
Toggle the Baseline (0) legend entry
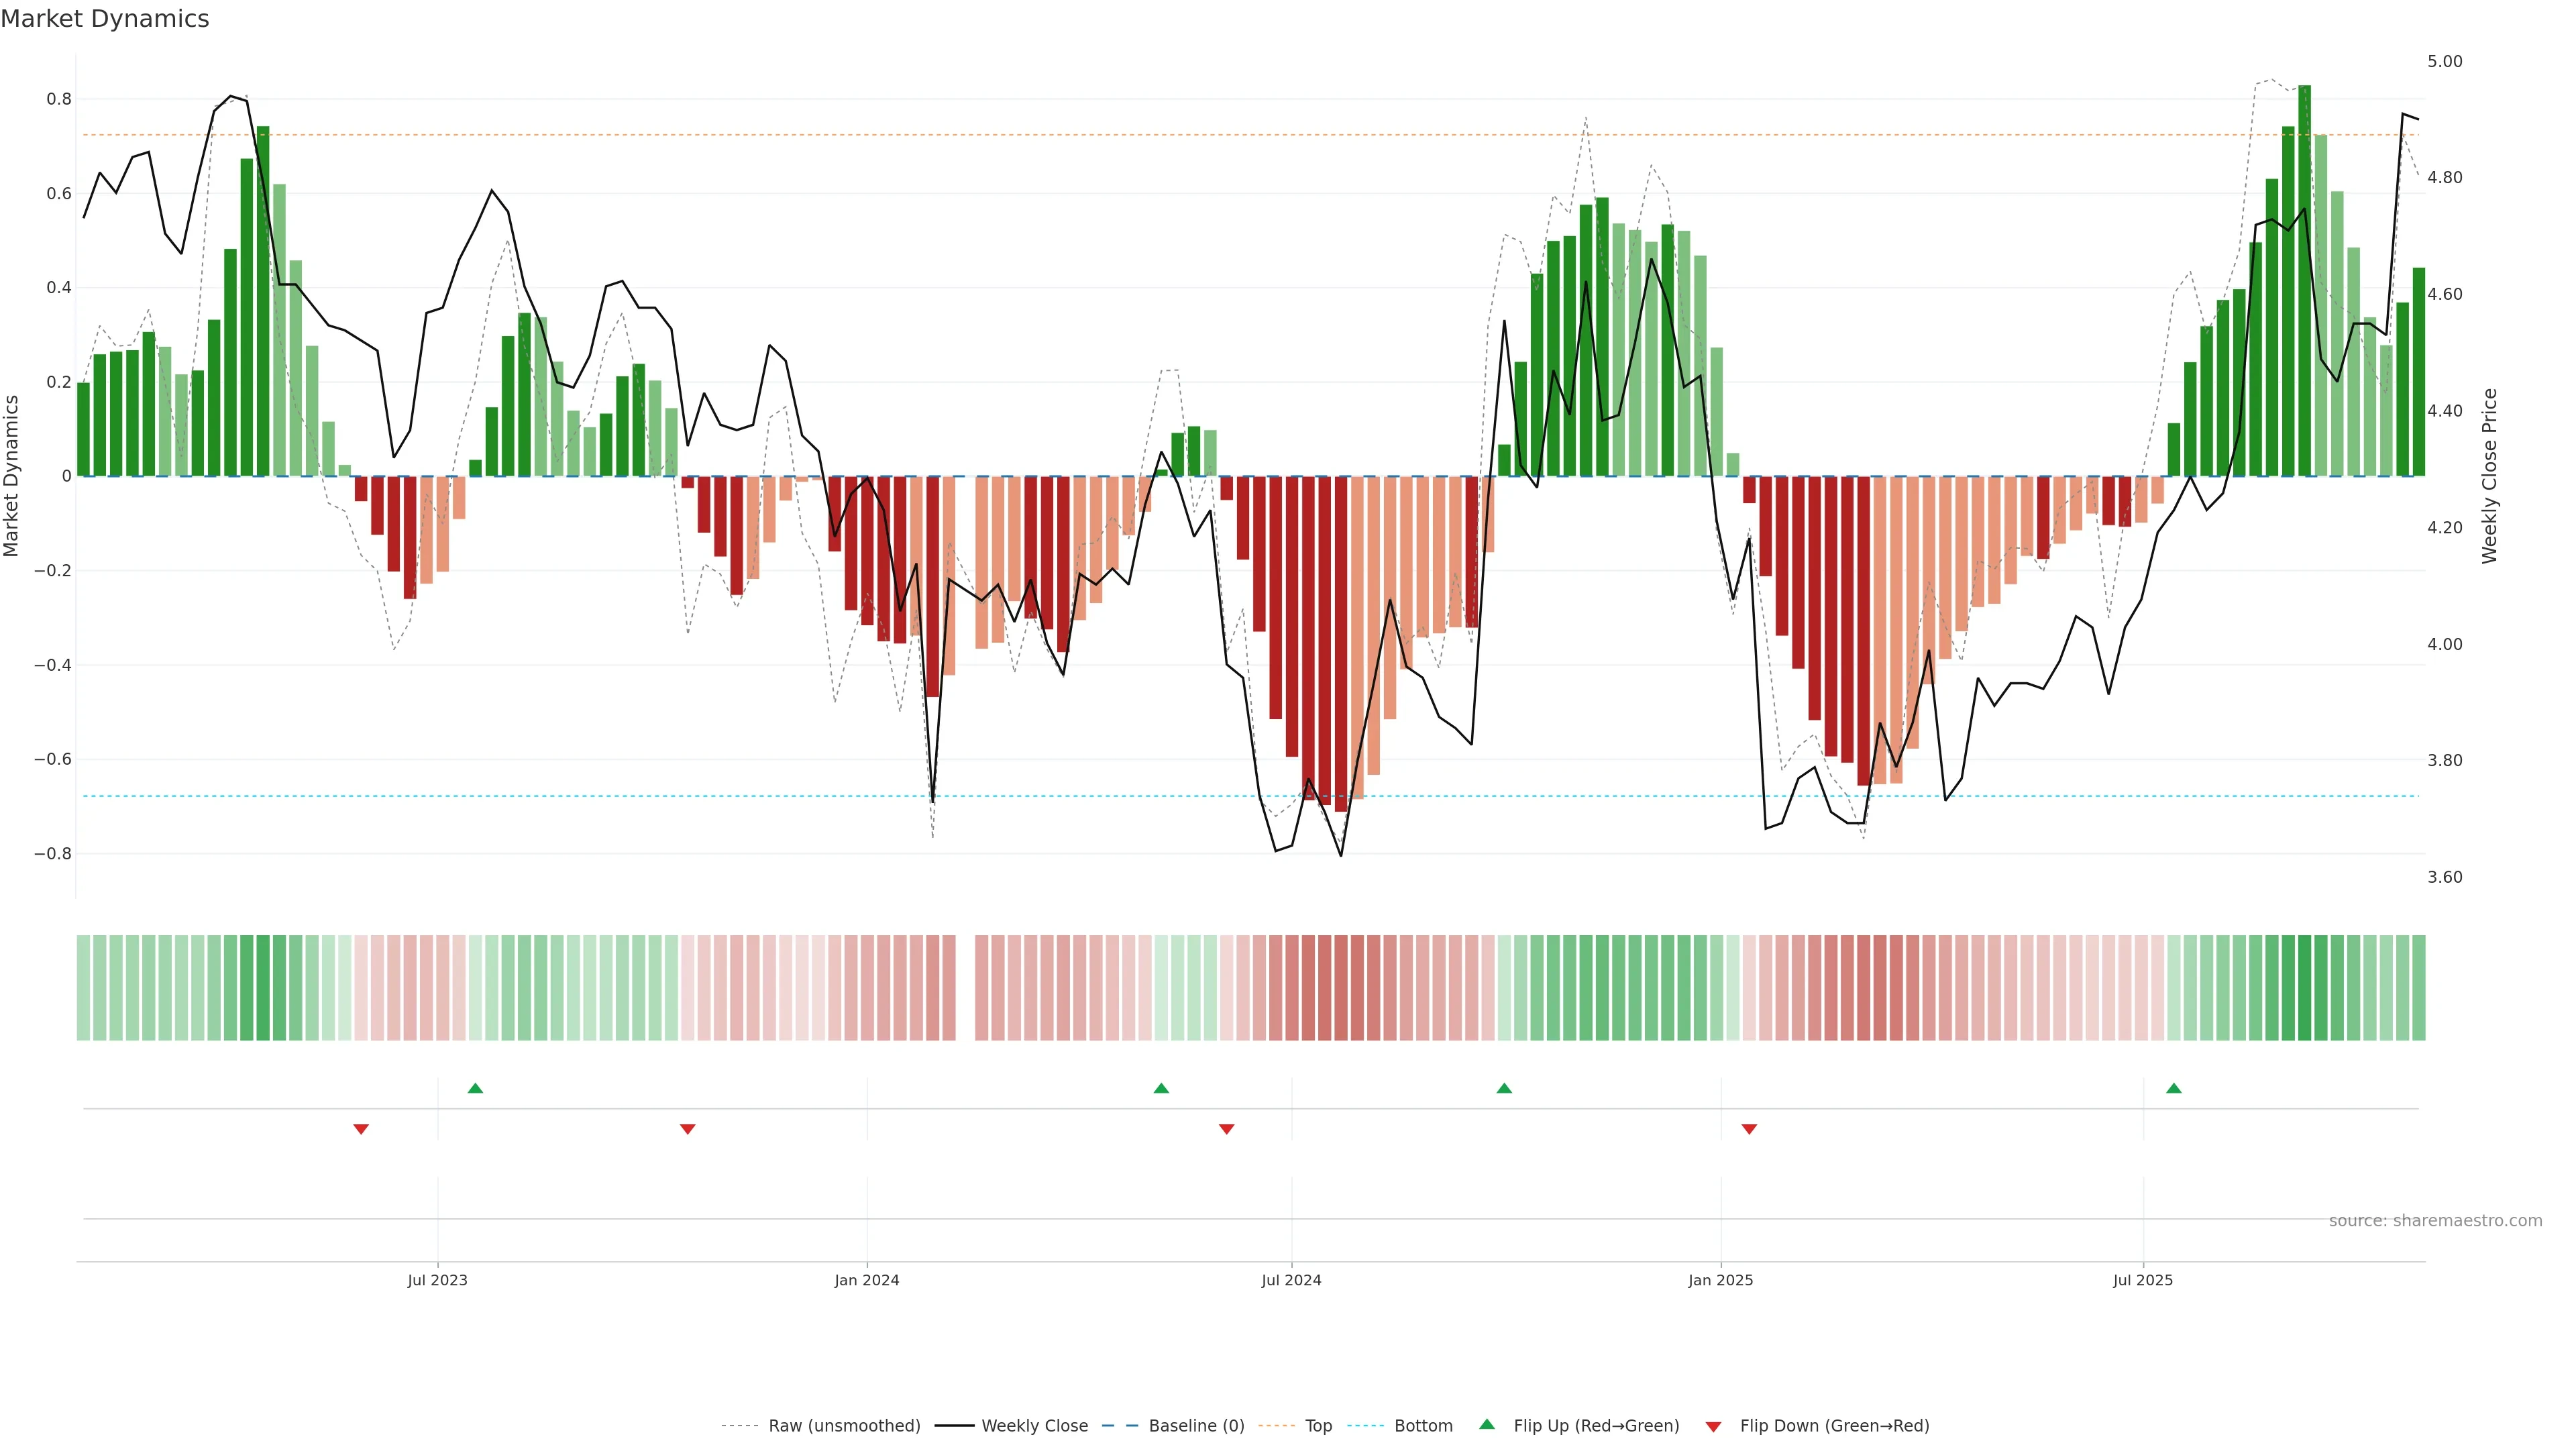pos(1196,1426)
